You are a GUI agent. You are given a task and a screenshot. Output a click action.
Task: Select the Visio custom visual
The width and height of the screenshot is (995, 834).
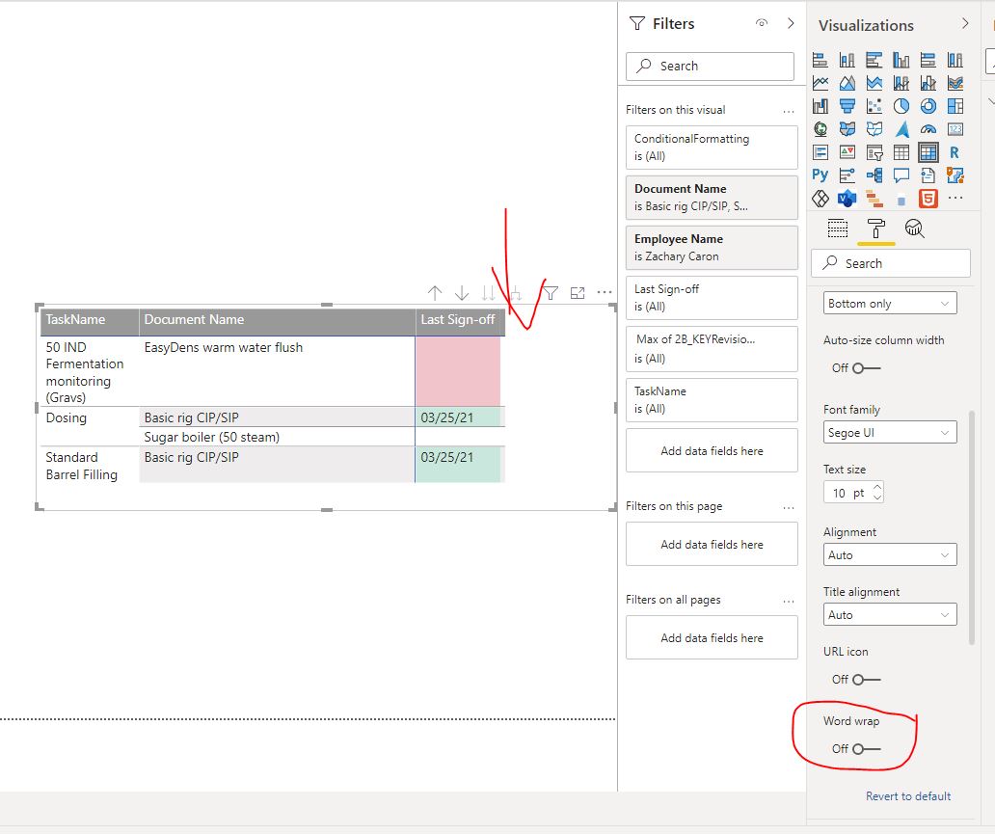point(847,199)
